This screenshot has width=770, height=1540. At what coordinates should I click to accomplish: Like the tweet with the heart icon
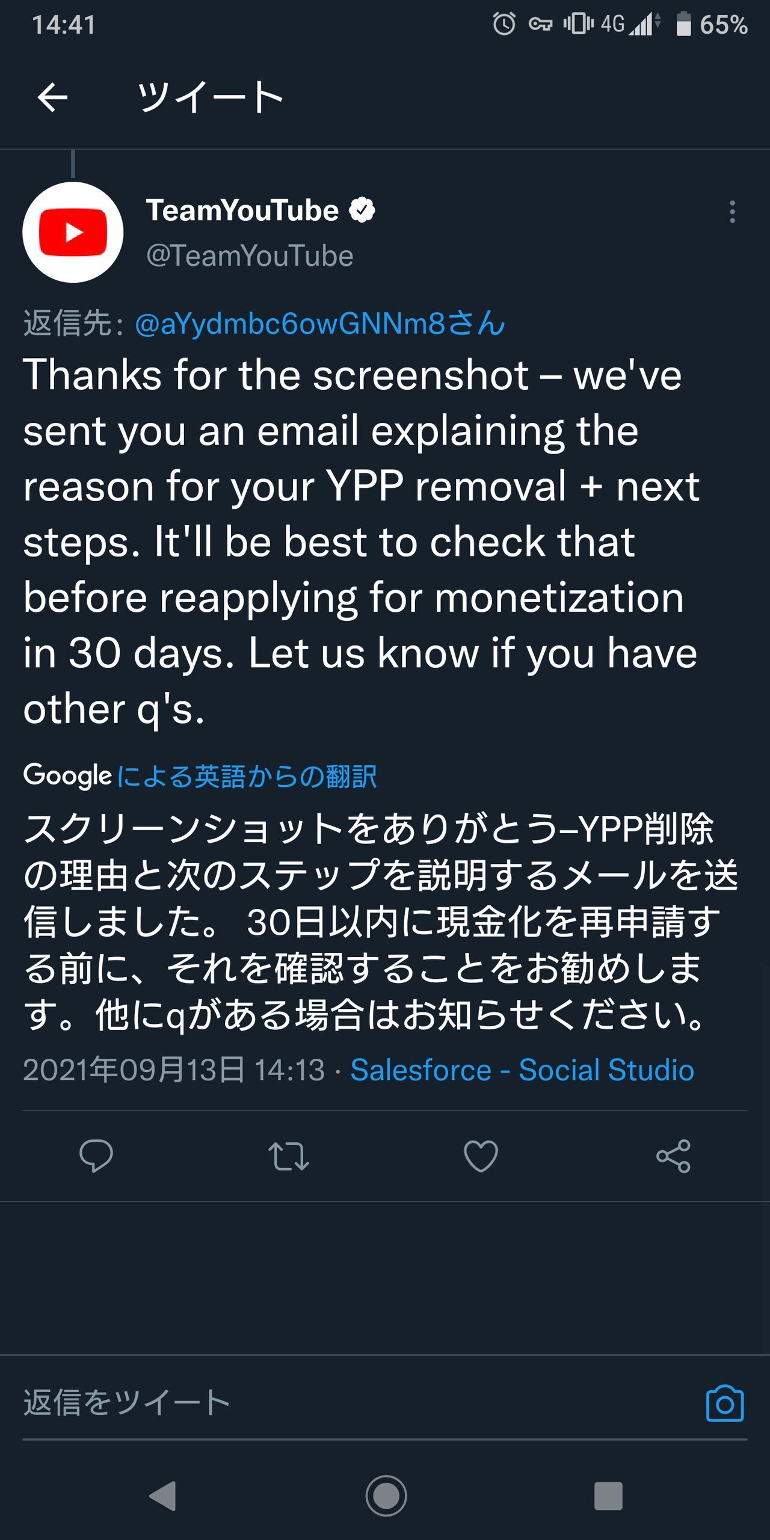point(481,1156)
